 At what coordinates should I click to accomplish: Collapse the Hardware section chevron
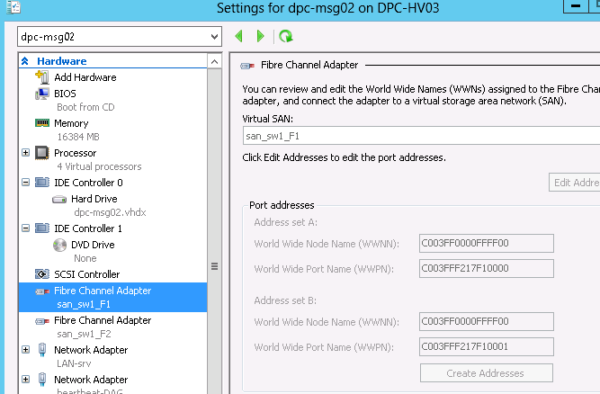(x=25, y=61)
